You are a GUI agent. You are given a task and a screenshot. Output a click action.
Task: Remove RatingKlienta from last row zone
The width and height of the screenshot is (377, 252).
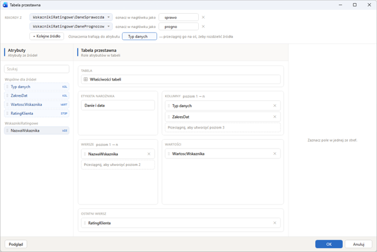coord(275,223)
